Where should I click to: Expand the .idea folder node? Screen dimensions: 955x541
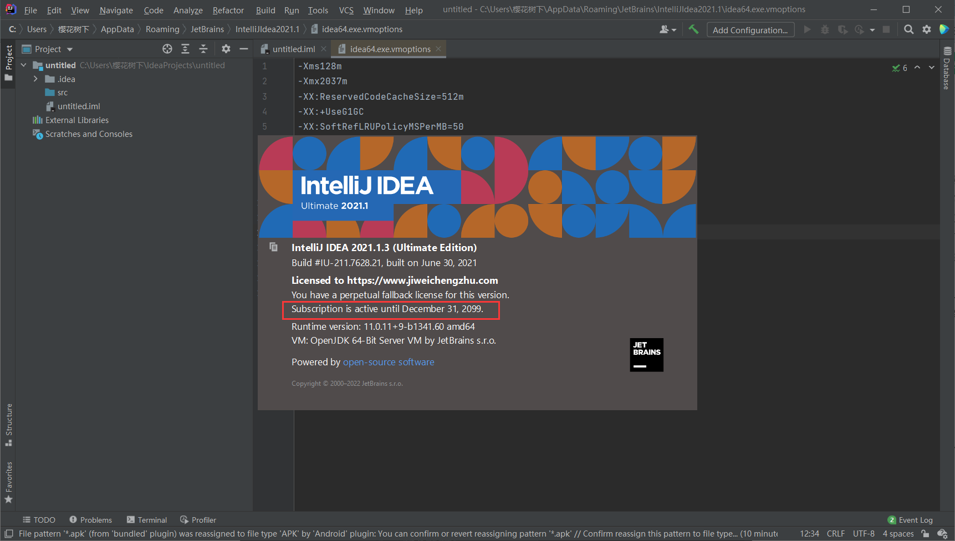[x=35, y=79]
